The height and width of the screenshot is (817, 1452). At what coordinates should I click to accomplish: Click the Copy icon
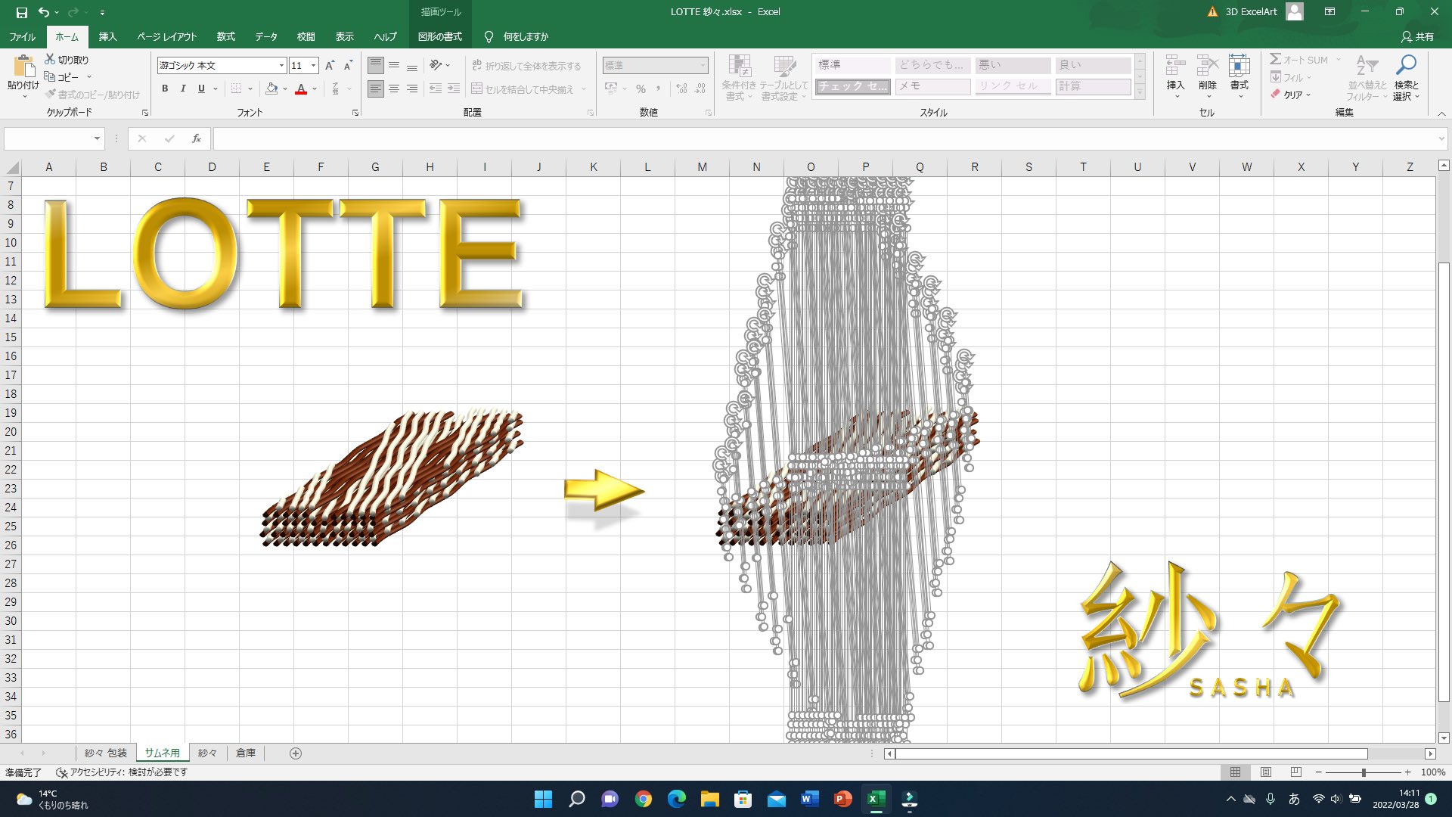coord(50,76)
